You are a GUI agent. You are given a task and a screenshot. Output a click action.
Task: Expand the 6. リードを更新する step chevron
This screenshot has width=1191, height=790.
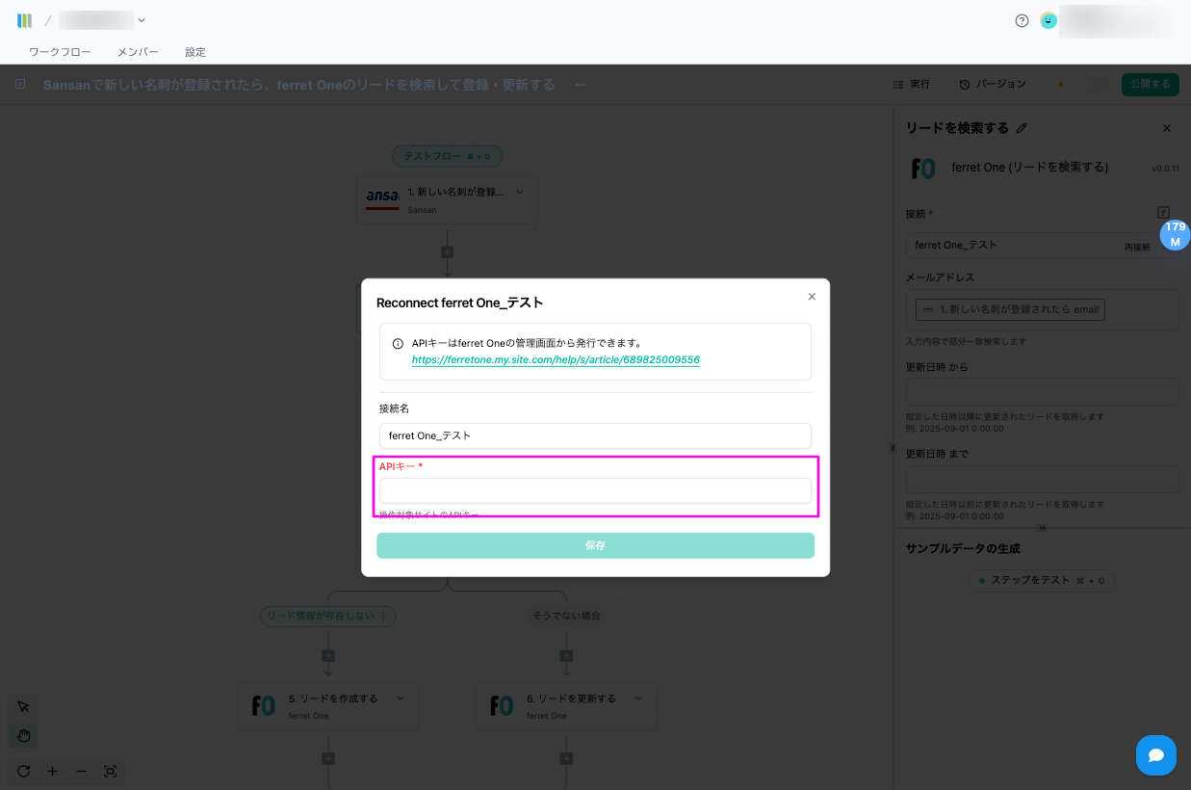pos(638,698)
